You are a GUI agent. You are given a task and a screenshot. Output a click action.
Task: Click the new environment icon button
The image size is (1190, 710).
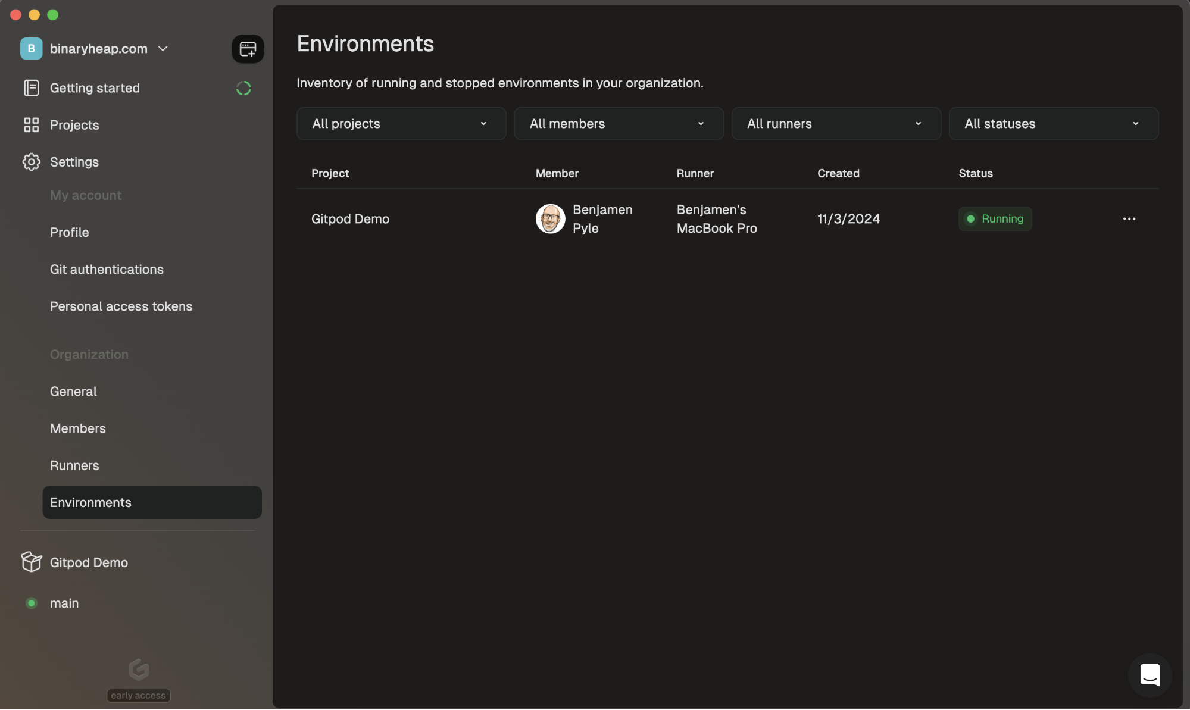pos(248,49)
